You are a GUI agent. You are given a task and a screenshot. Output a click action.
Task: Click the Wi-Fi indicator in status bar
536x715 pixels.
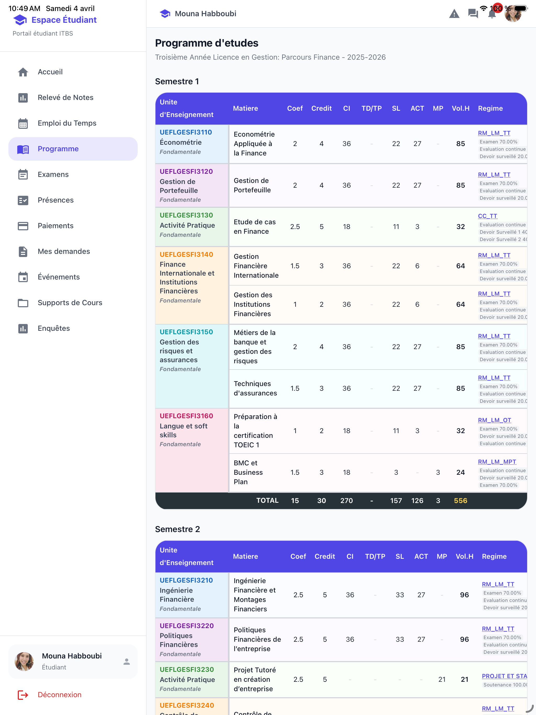(x=484, y=8)
